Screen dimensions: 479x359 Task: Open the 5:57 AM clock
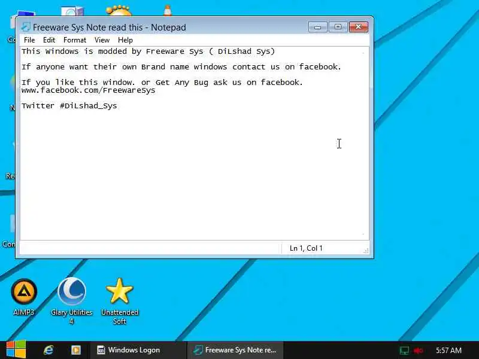(x=448, y=350)
